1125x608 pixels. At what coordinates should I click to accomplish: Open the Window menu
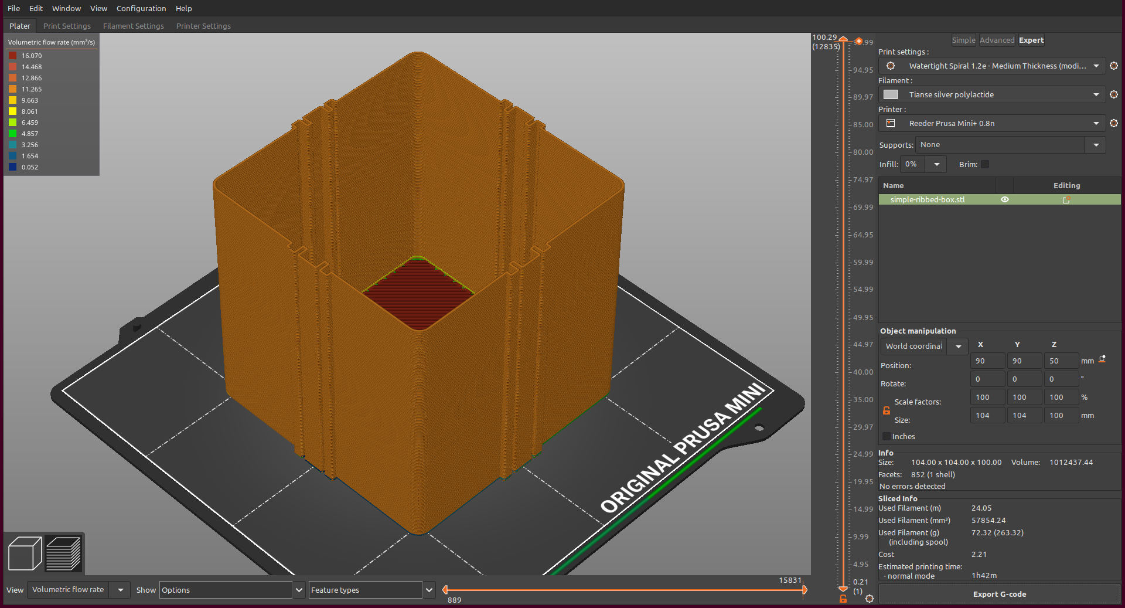[x=66, y=8]
